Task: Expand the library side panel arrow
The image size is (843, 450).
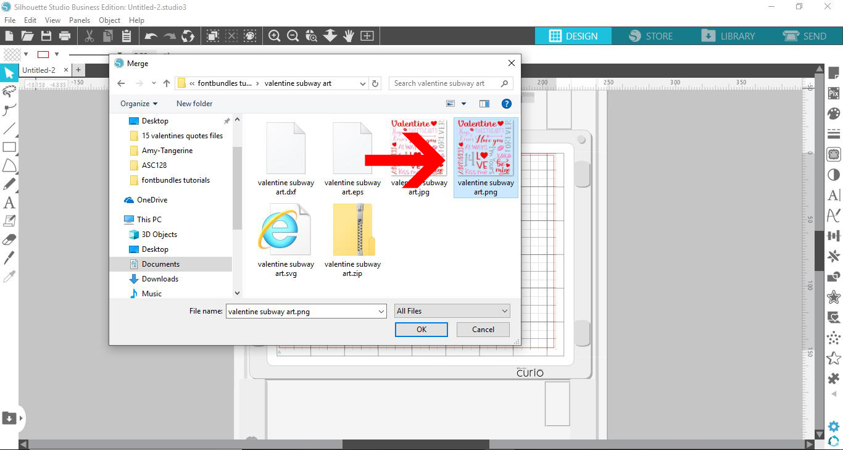Action: pyautogui.click(x=22, y=419)
